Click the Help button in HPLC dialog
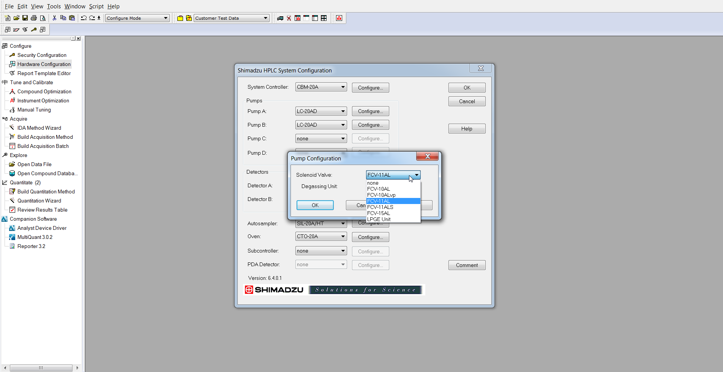The height and width of the screenshot is (372, 723). 467,129
